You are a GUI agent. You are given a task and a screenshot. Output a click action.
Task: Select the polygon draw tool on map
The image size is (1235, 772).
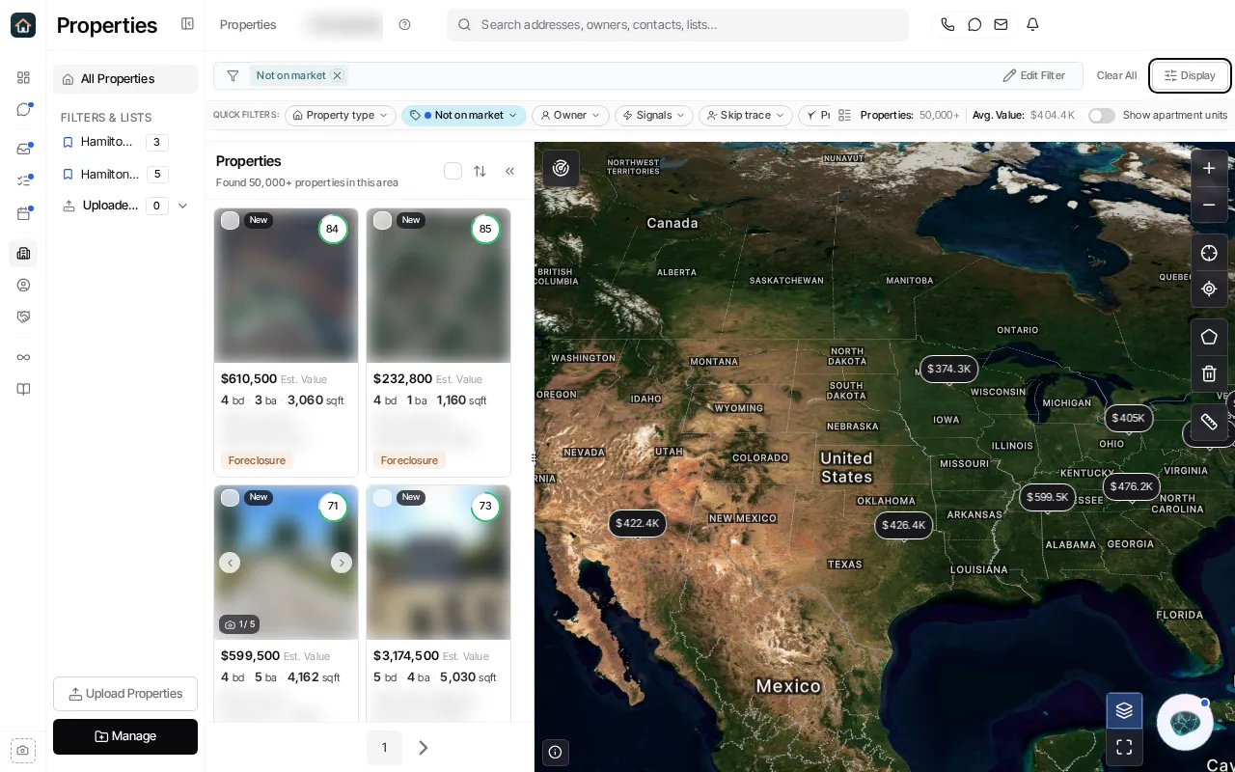(1209, 337)
